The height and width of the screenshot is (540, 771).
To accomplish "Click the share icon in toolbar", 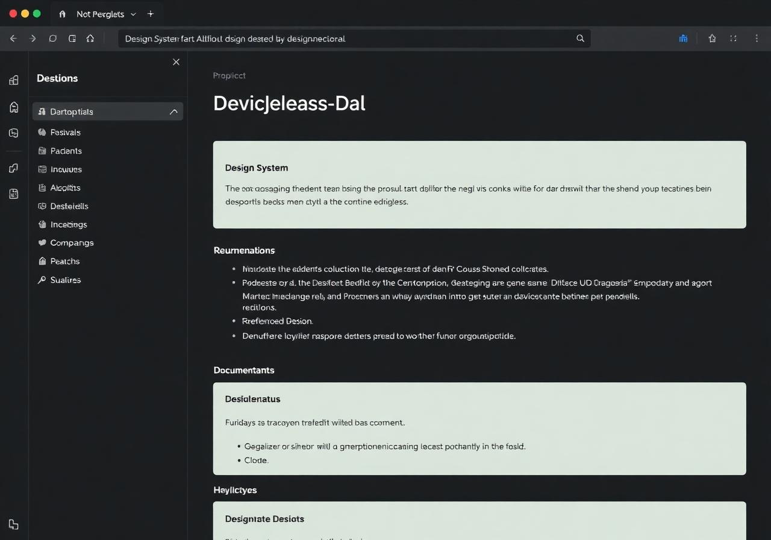I will click(713, 39).
